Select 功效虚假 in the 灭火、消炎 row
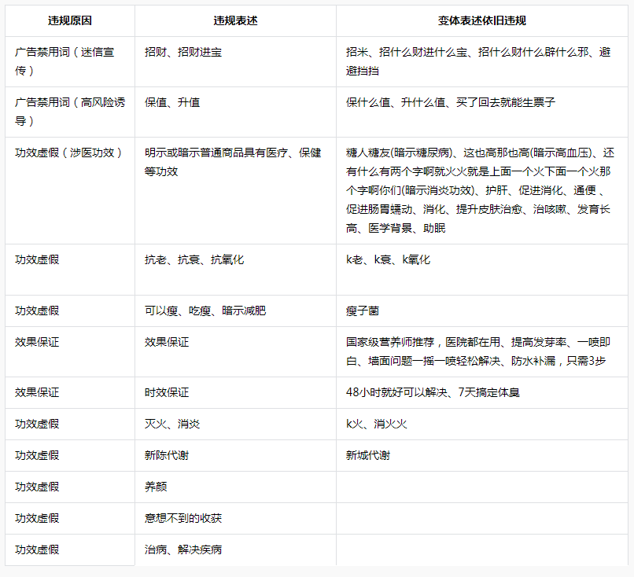This screenshot has height=577, width=634. pos(70,424)
